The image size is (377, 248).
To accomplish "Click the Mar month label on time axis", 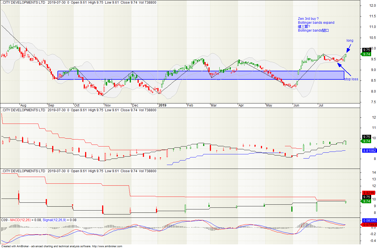I will pos(214,105).
